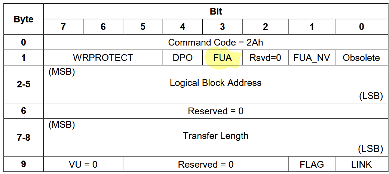Click the 7-8 byte row label
This screenshot has height=174, width=389.
(x=24, y=137)
